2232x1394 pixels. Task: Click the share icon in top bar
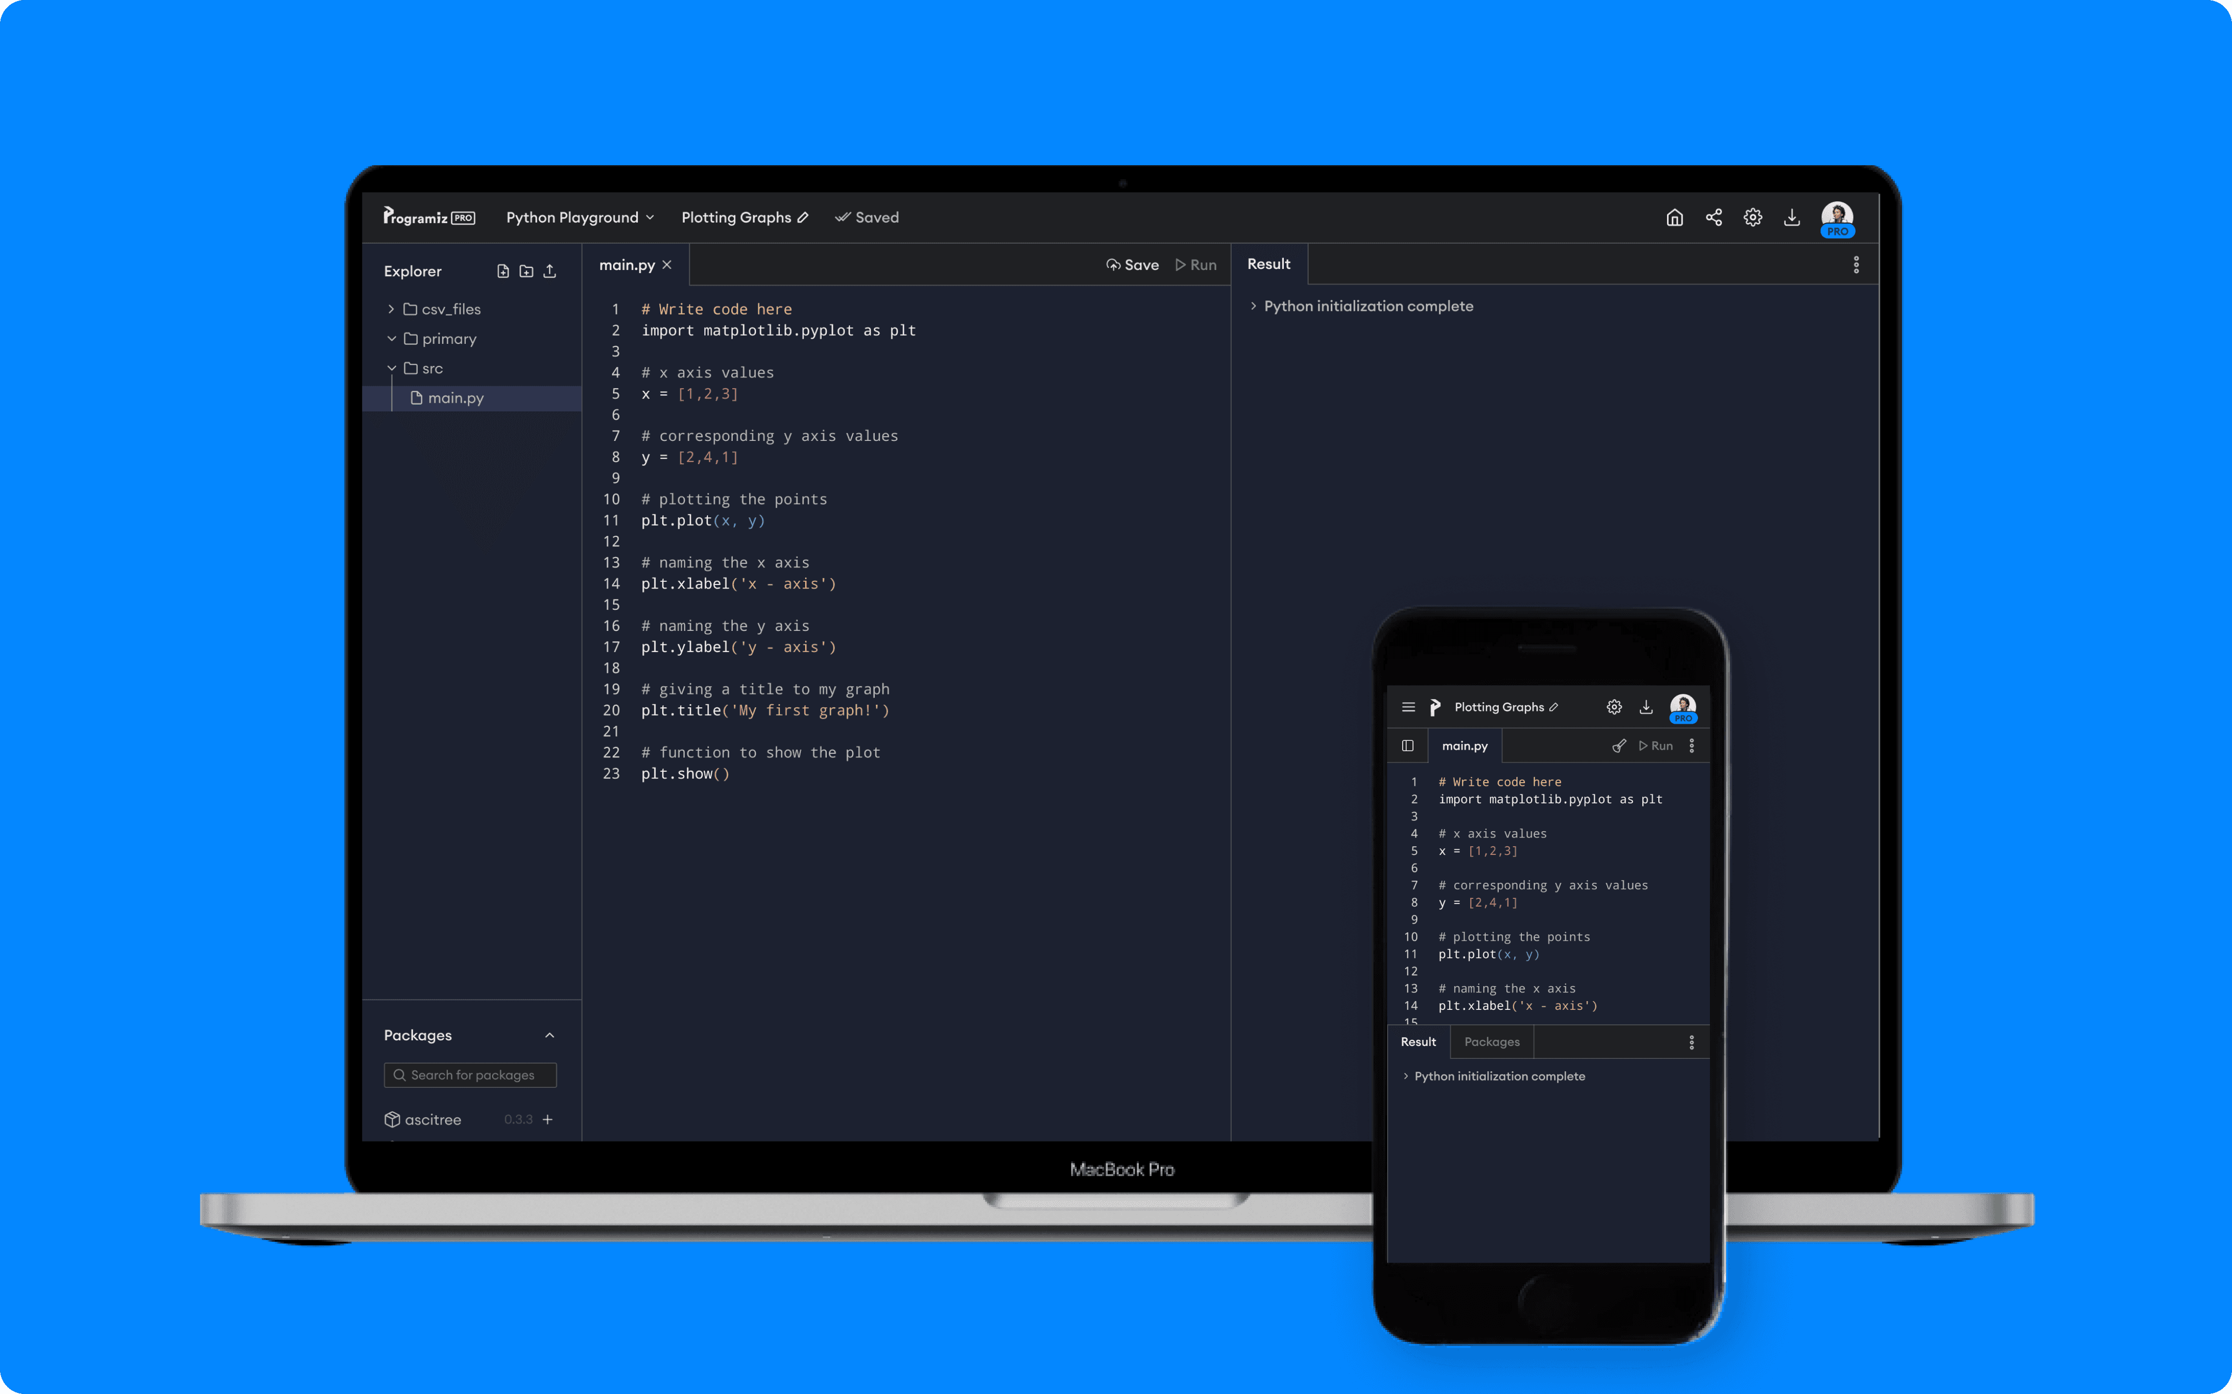coord(1714,217)
